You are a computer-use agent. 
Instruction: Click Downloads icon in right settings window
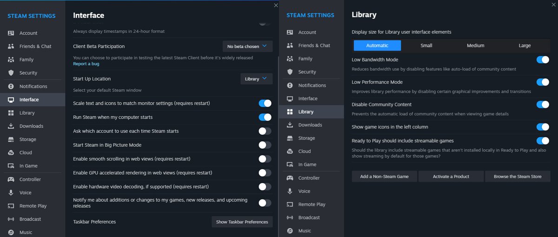[x=290, y=125]
